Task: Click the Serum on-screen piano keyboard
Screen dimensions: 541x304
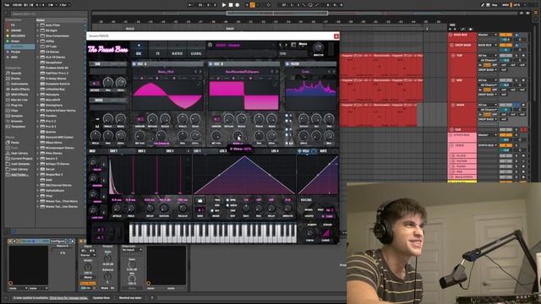Action: pyautogui.click(x=212, y=233)
